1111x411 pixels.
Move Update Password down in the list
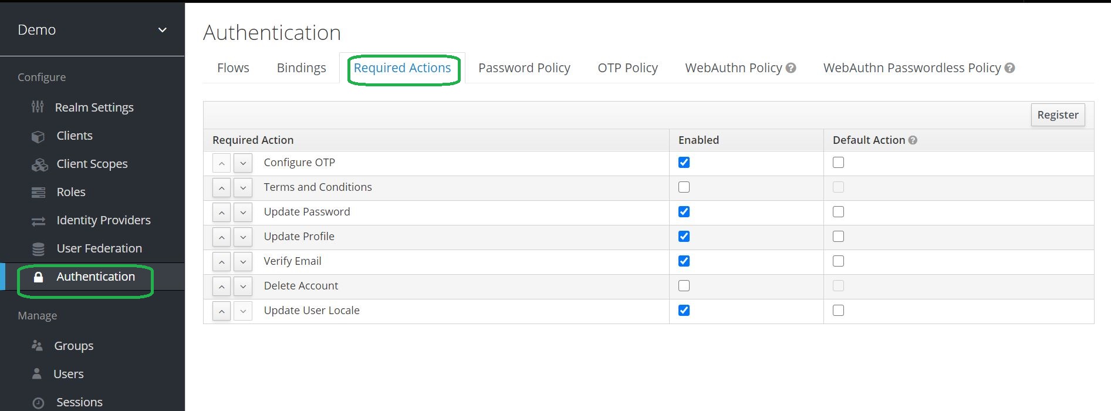pos(242,212)
